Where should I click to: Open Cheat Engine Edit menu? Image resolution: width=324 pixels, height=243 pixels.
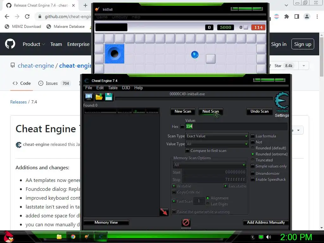pos(100,88)
